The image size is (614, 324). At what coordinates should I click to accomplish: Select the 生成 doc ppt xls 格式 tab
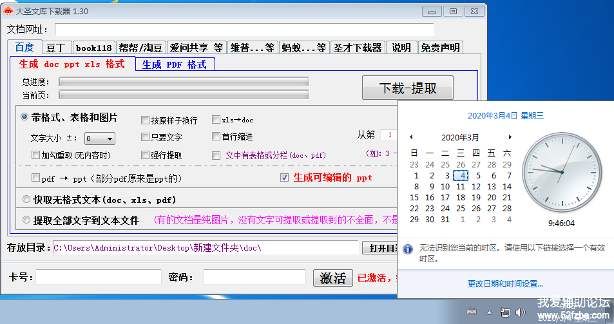tap(72, 64)
